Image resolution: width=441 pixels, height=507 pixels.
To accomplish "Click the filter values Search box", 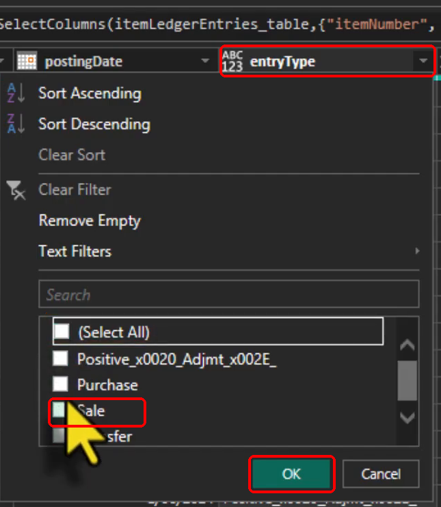I will pos(229,294).
